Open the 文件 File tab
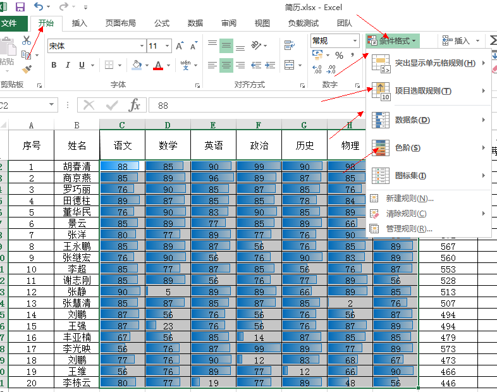This screenshot has width=497, height=392. 13,23
